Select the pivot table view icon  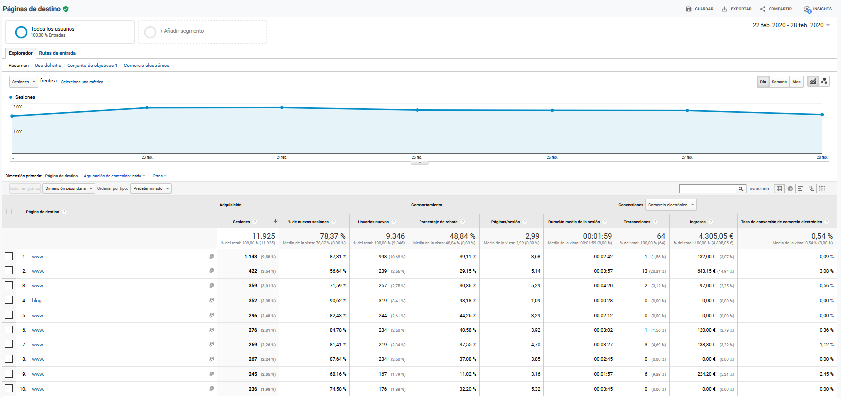[x=822, y=189]
